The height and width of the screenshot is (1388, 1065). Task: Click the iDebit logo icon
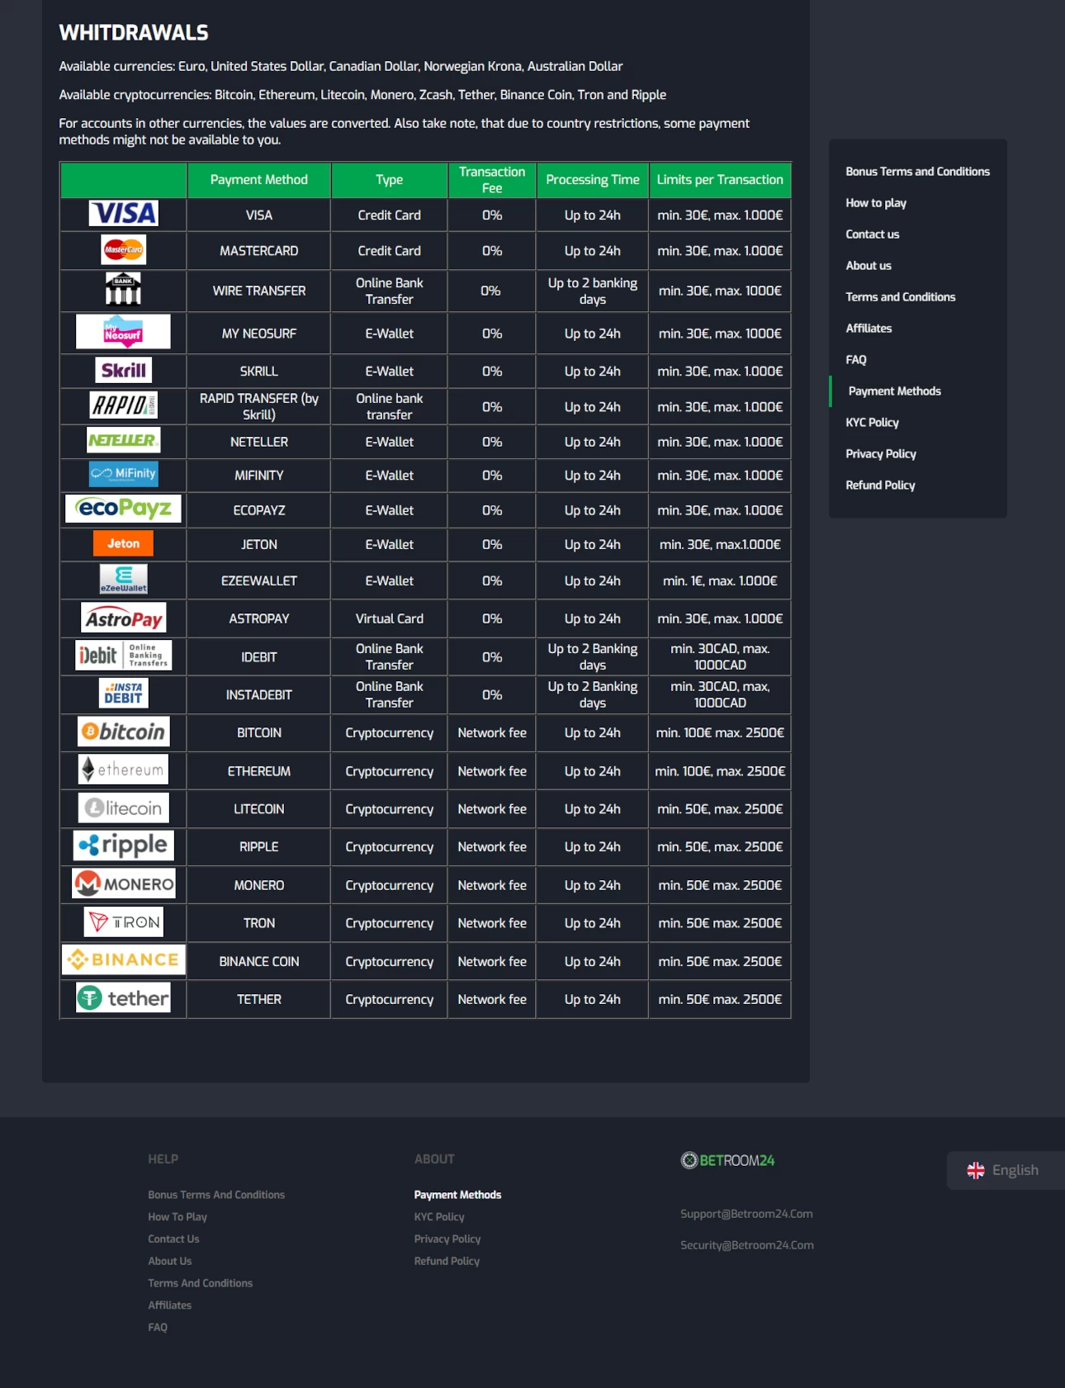click(x=123, y=656)
